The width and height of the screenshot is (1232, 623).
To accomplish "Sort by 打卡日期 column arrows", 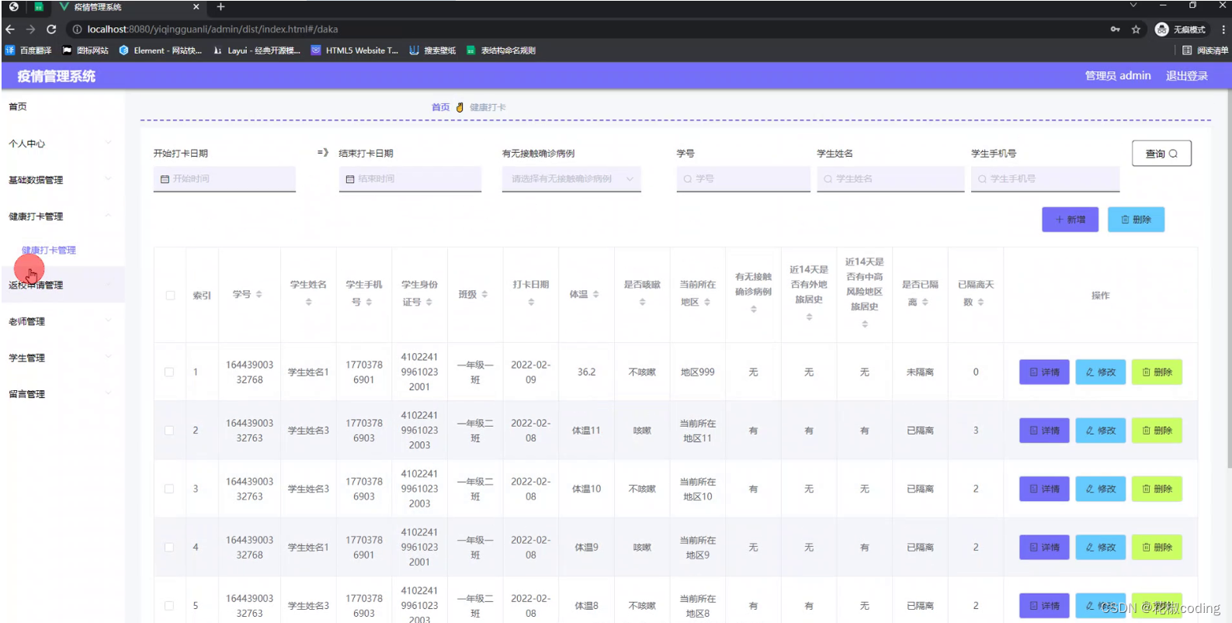I will (531, 303).
